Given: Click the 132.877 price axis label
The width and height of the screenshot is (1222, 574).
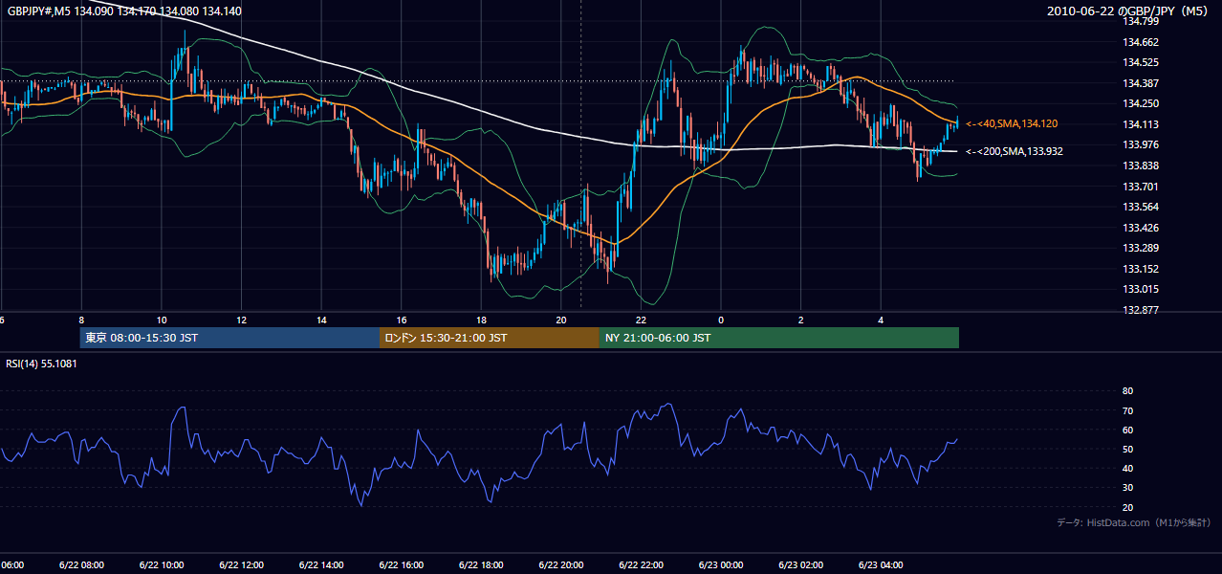Looking at the screenshot, I should click(1139, 310).
